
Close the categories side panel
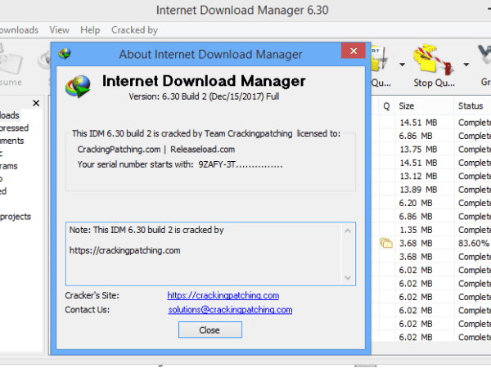click(36, 103)
